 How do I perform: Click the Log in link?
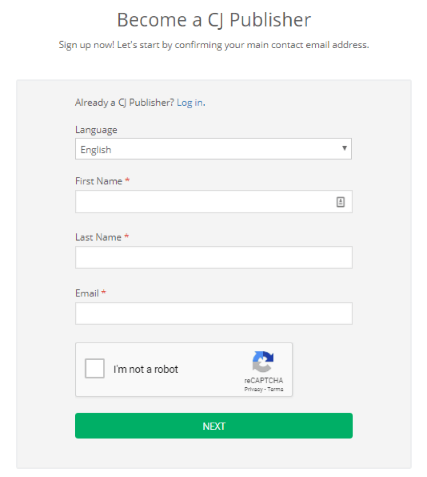190,103
